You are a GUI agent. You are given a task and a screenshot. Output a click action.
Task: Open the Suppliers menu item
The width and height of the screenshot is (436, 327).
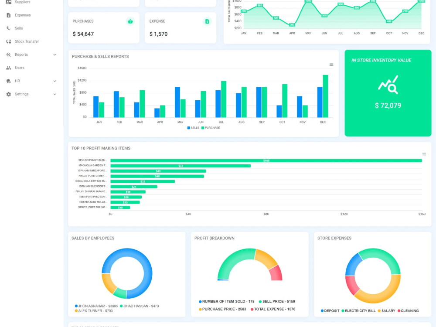[23, 2]
